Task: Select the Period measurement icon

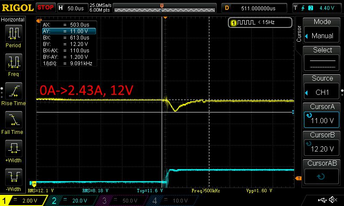Action: pyautogui.click(x=14, y=33)
